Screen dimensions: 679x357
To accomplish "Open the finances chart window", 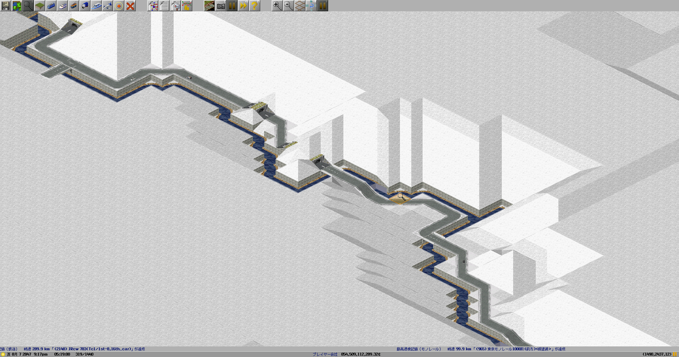I will pyautogui.click(x=187, y=6).
